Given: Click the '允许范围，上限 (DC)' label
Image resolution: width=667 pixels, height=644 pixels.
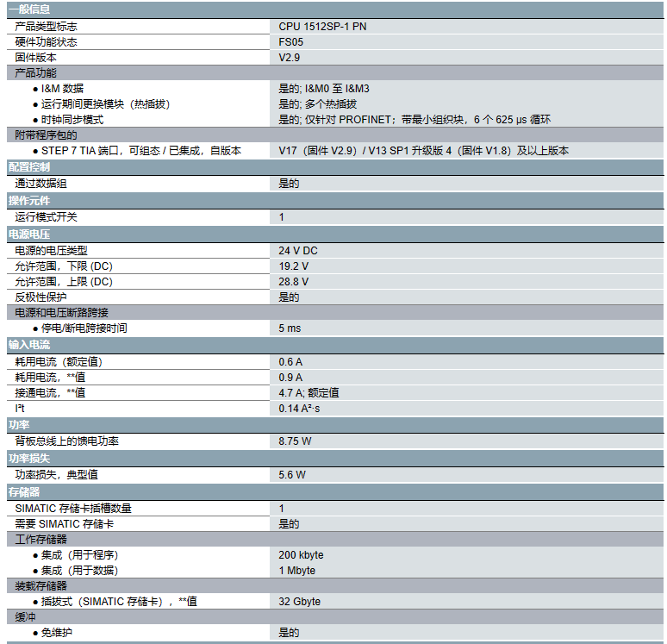Looking at the screenshot, I should (x=64, y=282).
